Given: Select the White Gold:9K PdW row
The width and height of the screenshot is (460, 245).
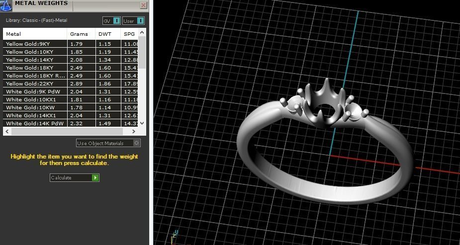Looking at the screenshot, I should pos(71,91).
